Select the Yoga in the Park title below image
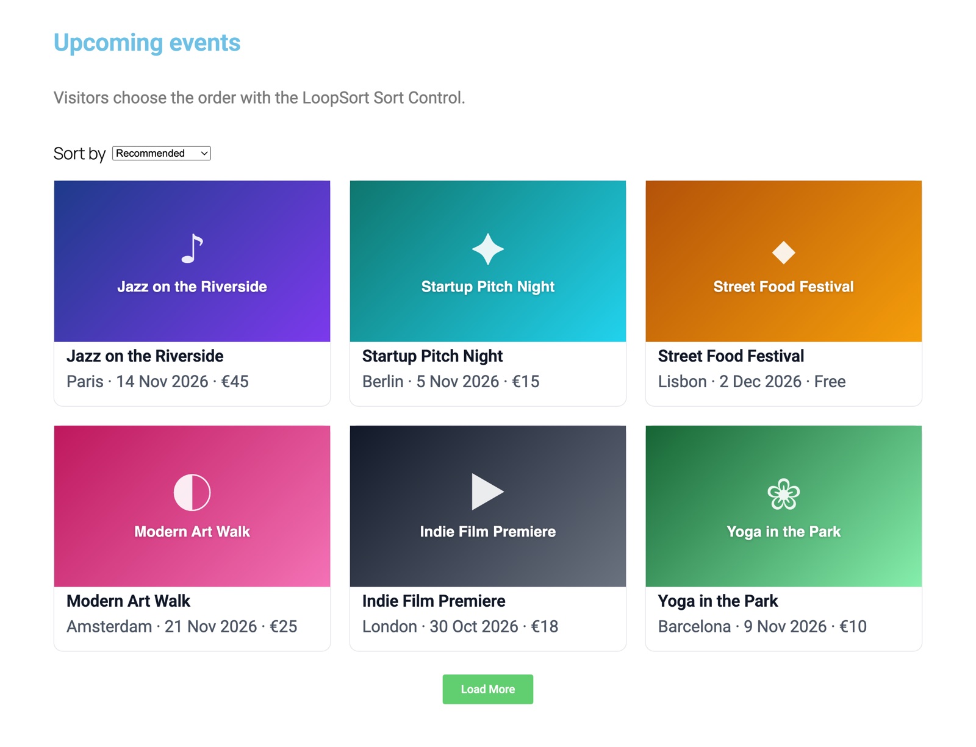Screen dimensions: 976x747 tap(718, 601)
